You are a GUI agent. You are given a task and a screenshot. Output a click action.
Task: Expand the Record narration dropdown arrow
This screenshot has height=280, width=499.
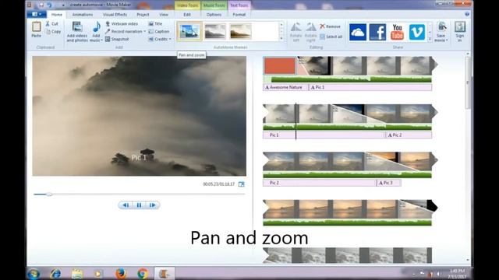tap(145, 31)
